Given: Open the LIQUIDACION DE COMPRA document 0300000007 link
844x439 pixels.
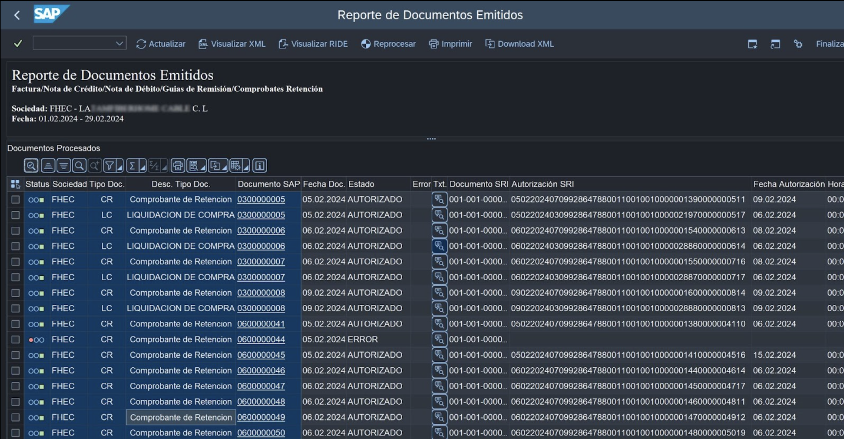Looking at the screenshot, I should point(261,277).
